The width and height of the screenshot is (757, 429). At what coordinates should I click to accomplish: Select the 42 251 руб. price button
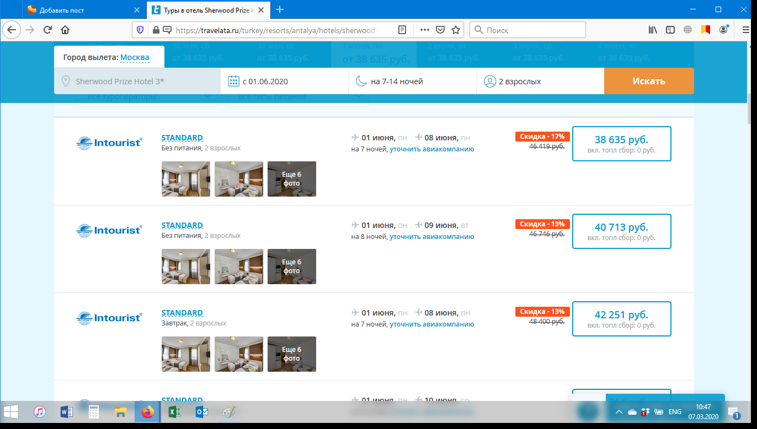[x=622, y=319]
